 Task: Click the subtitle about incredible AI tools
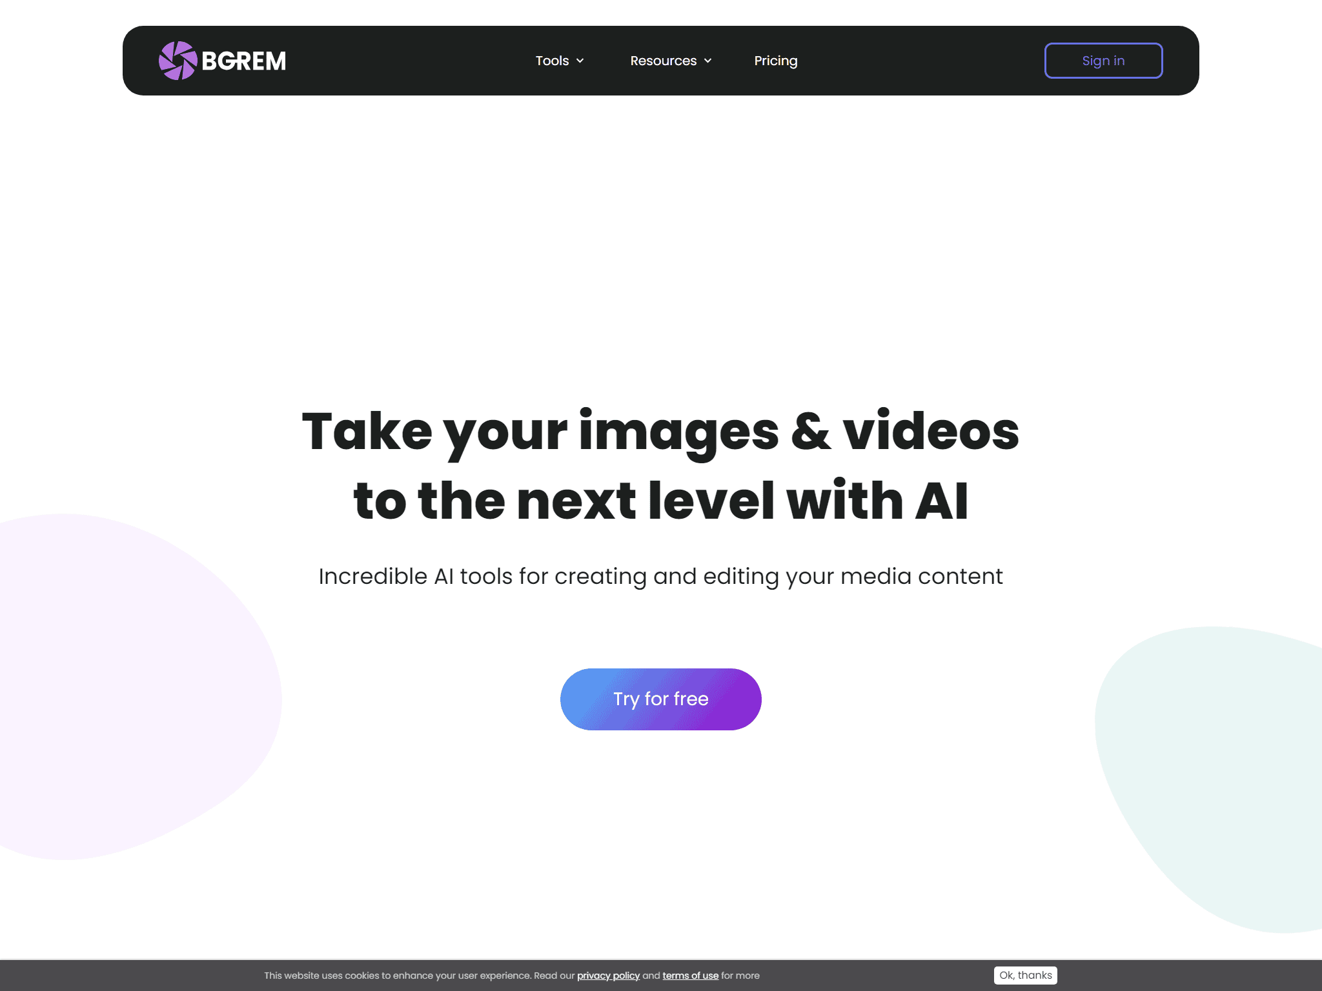pyautogui.click(x=660, y=576)
